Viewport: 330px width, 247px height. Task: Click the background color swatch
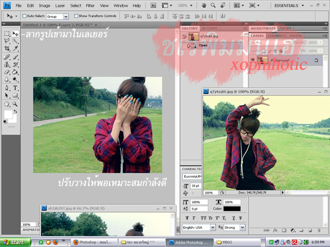14,120
